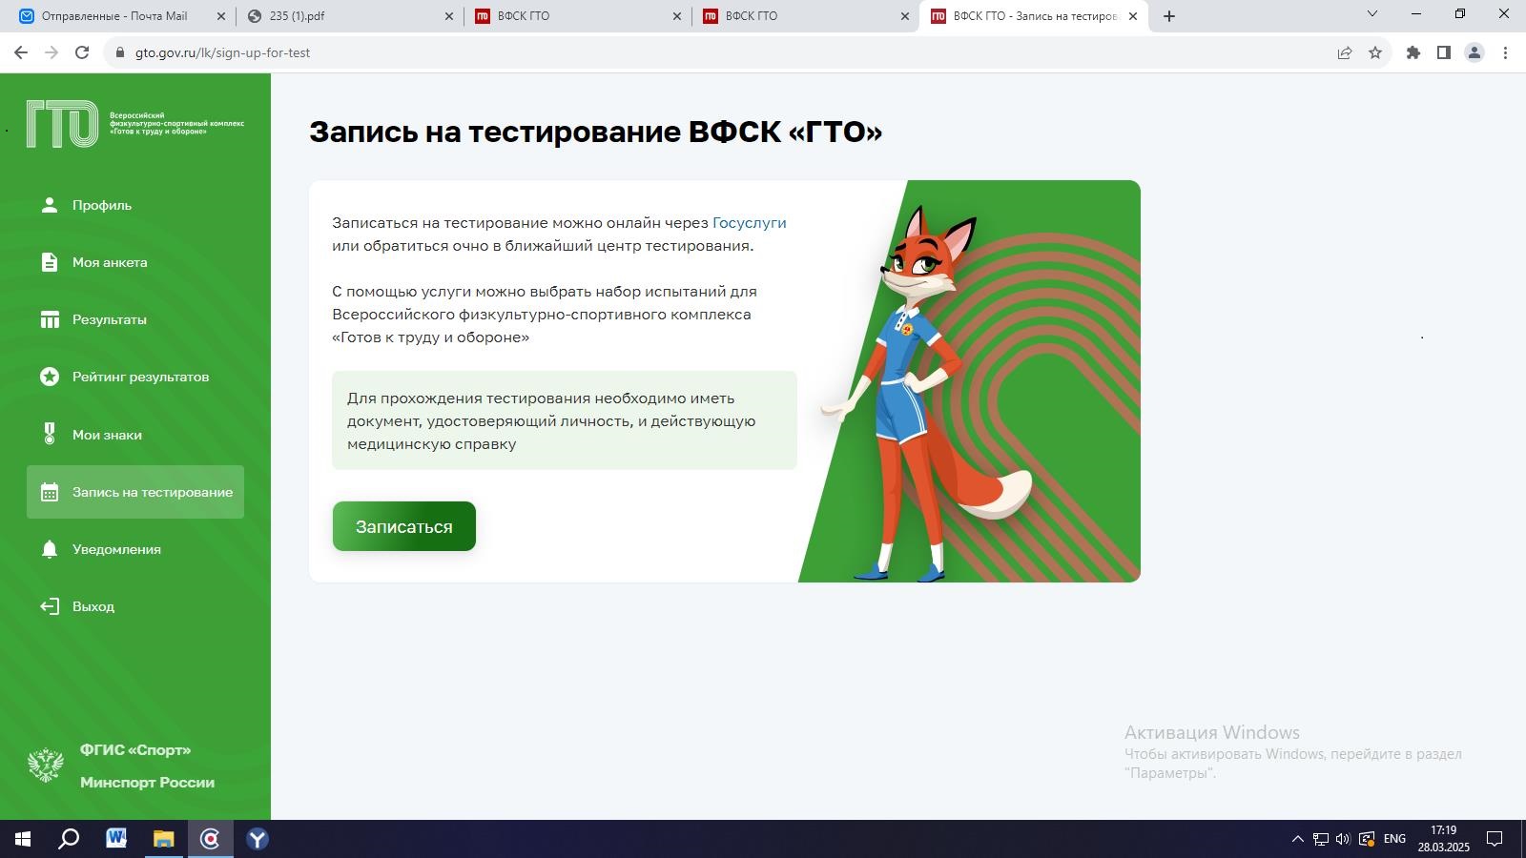The image size is (1526, 858).
Task: Click the green Записаться button
Action: click(x=404, y=526)
